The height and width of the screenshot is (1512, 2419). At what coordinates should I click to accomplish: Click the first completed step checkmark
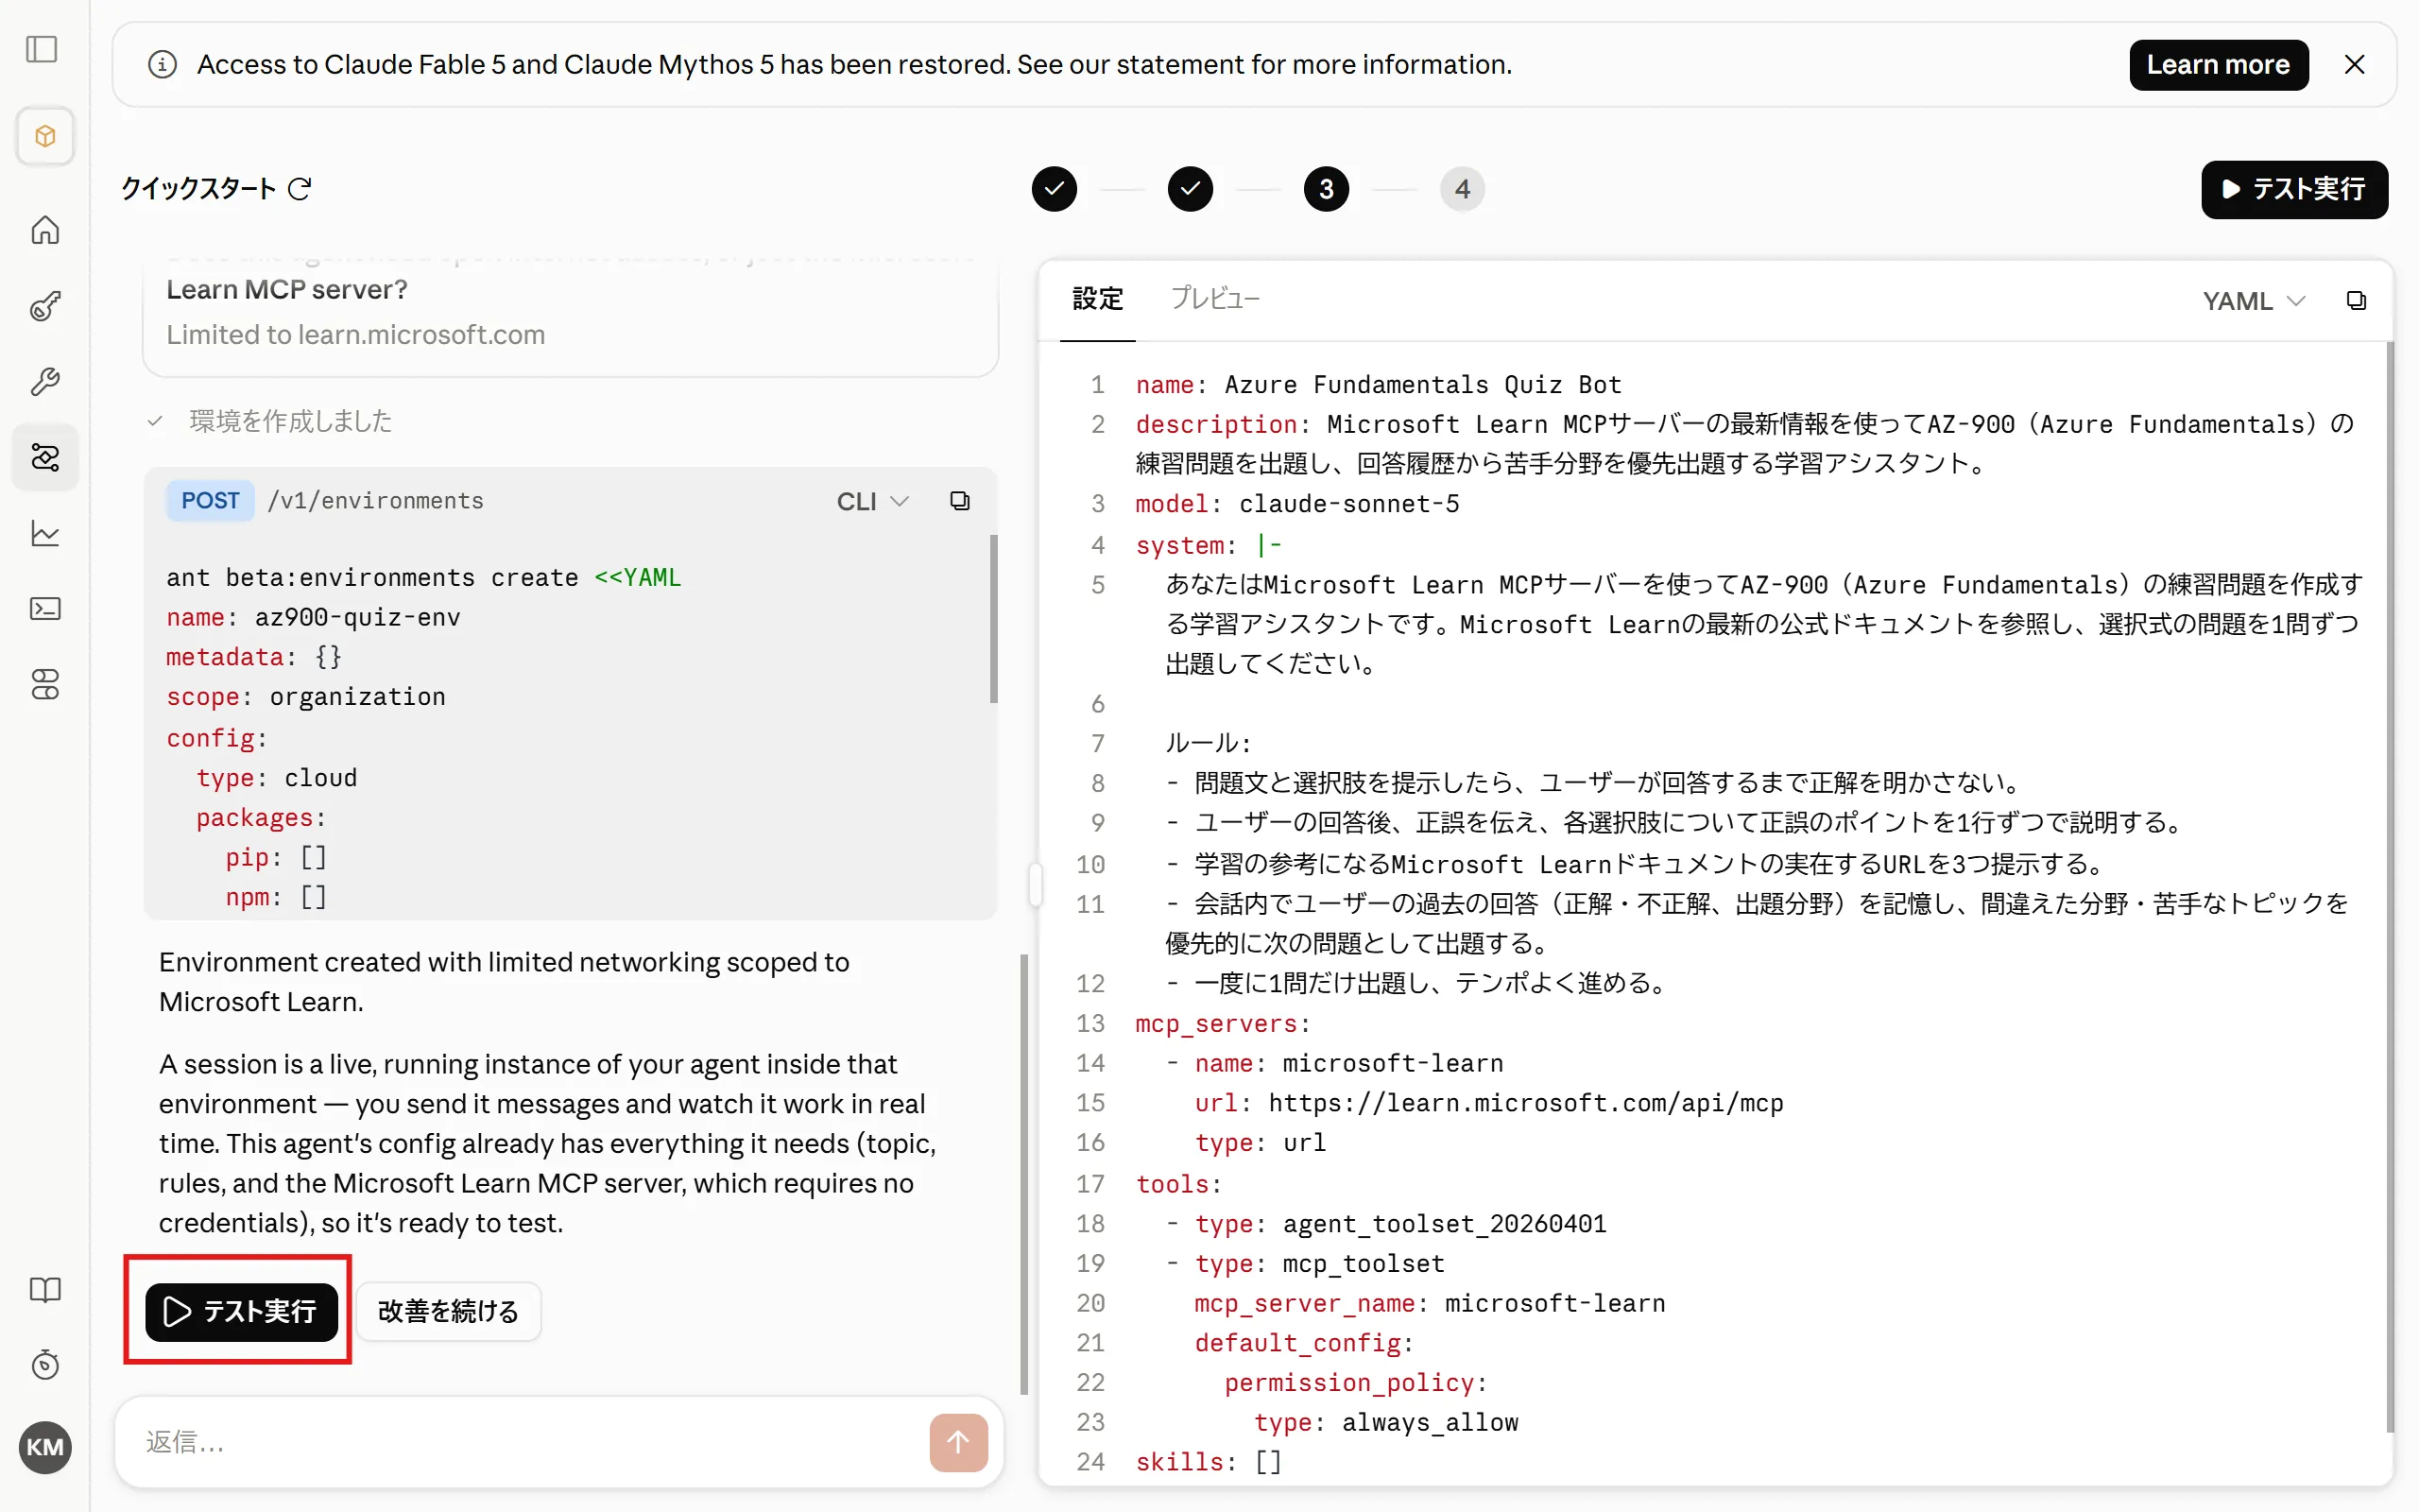coord(1054,189)
